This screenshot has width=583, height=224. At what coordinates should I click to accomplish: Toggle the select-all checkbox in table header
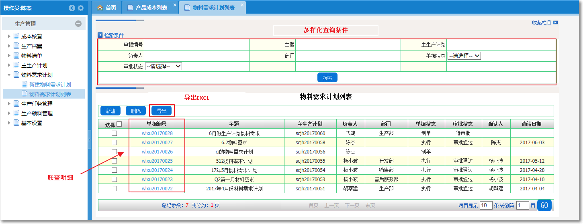(x=119, y=124)
